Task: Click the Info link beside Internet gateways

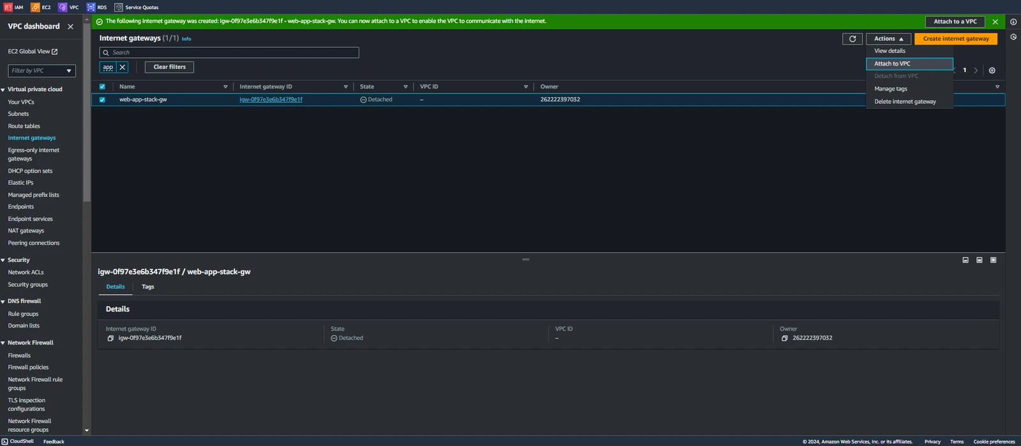Action: tap(186, 39)
